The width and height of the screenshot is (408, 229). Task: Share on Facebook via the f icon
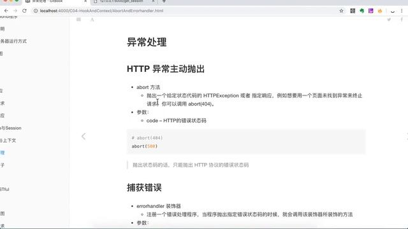402,20
